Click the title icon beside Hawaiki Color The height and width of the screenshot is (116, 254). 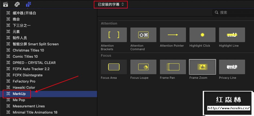[8, 87]
